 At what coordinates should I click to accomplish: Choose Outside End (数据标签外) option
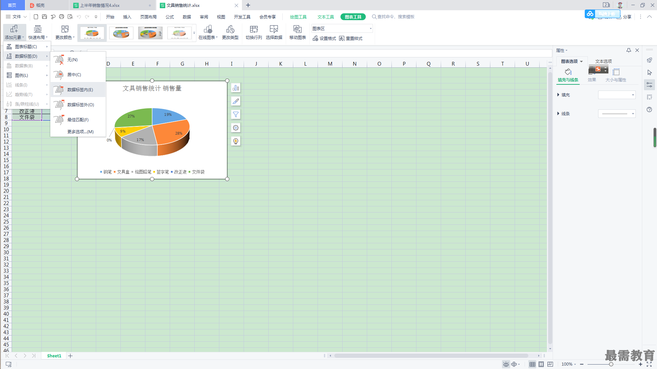tap(78, 105)
